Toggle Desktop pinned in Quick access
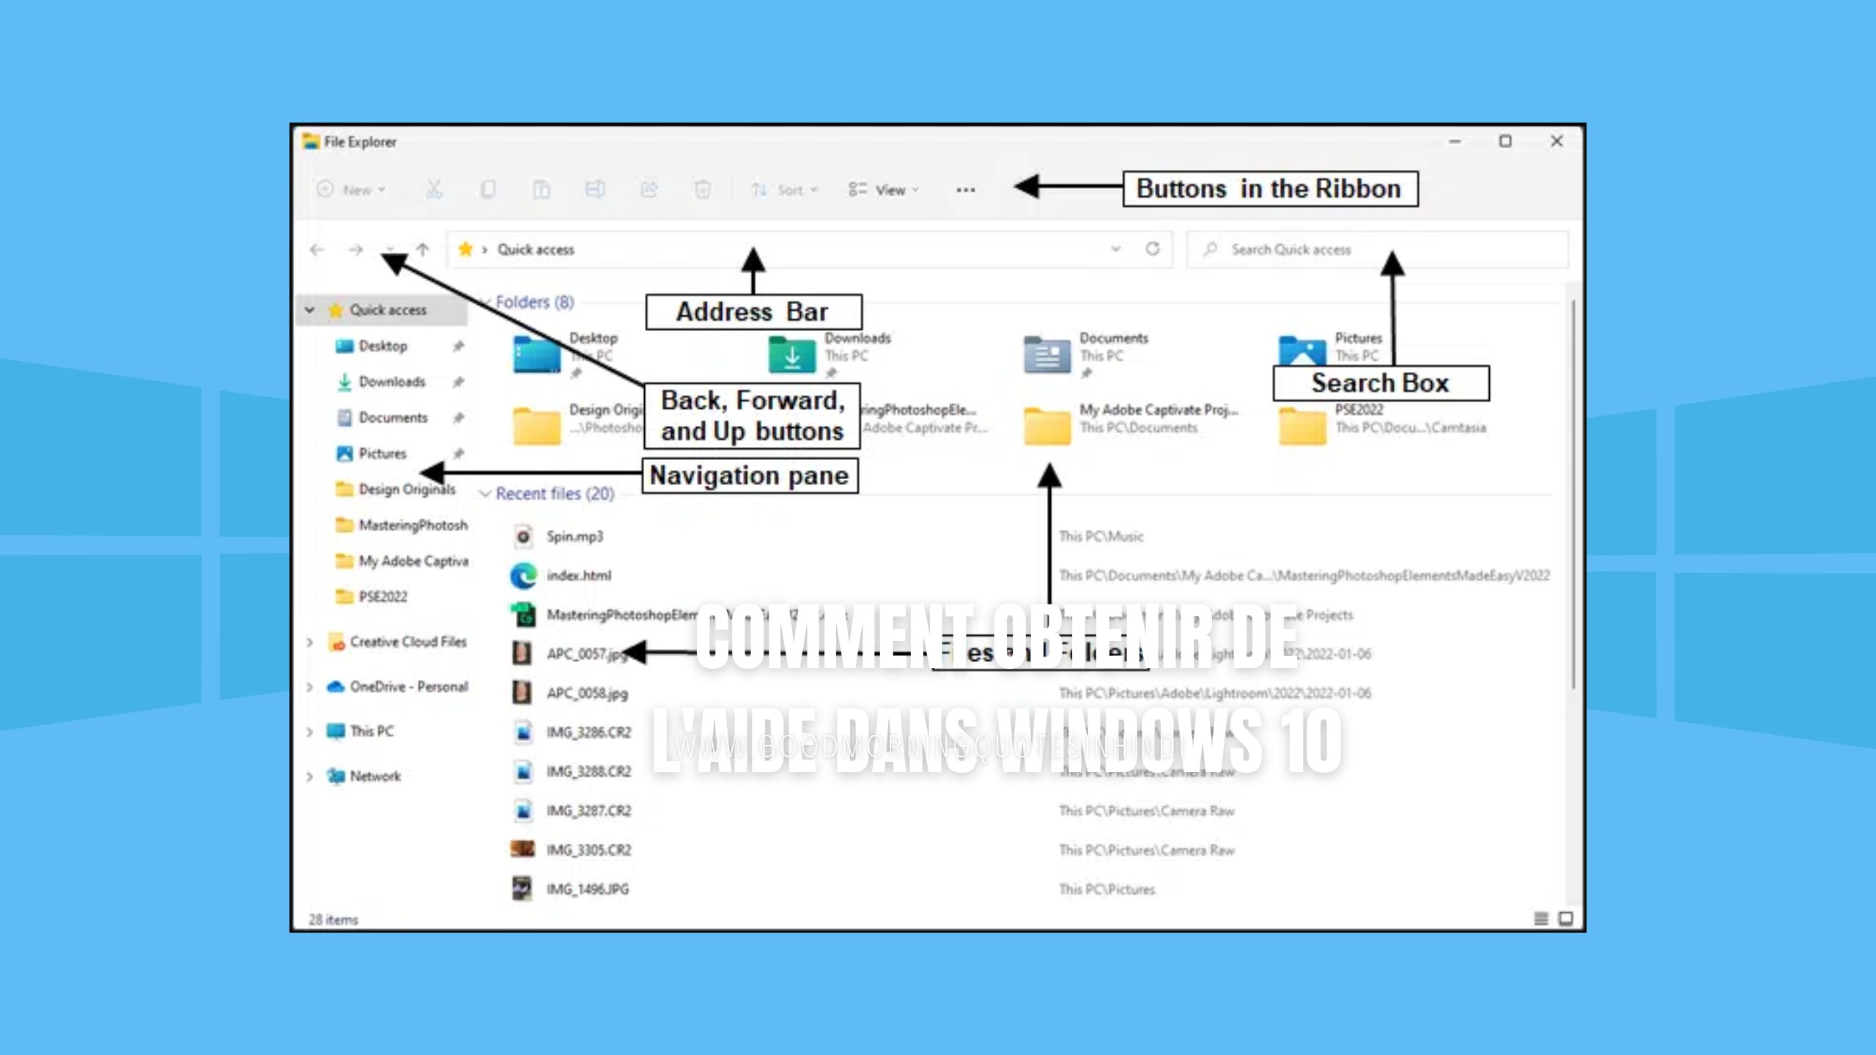The image size is (1876, 1055). [x=459, y=345]
